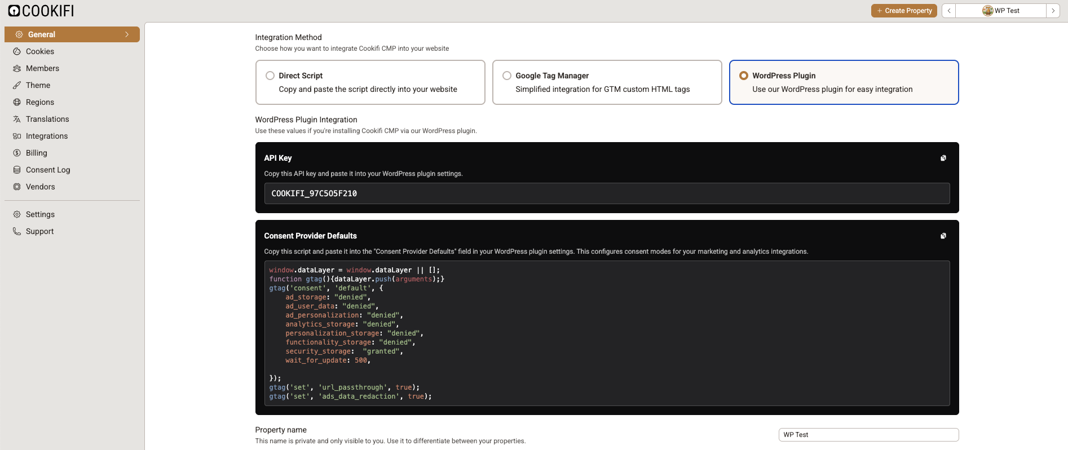Go to next property arrow
This screenshot has width=1068, height=450.
pyautogui.click(x=1053, y=11)
